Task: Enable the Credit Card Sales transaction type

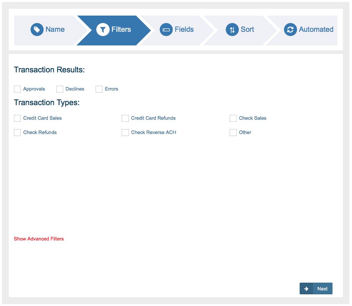Action: click(x=17, y=118)
